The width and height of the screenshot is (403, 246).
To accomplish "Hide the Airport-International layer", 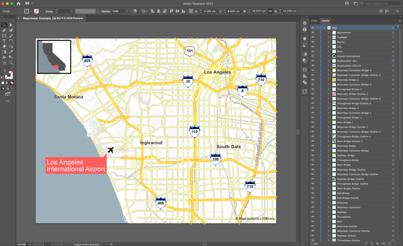I will [x=313, y=56].
